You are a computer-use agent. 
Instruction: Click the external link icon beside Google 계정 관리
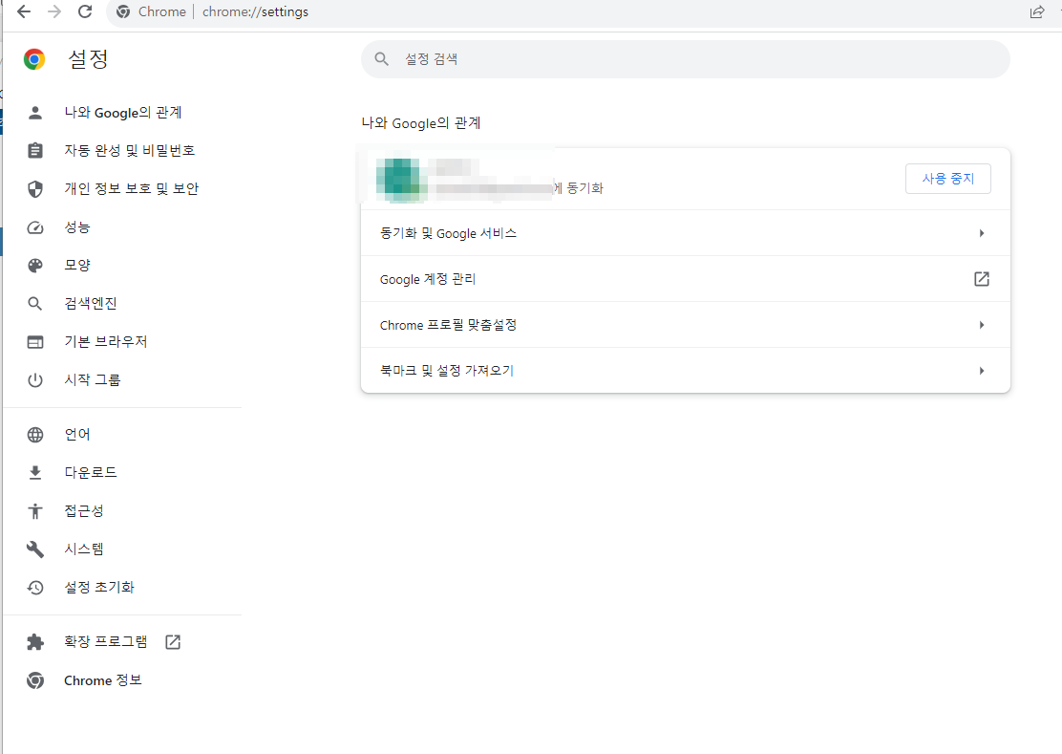coord(981,278)
